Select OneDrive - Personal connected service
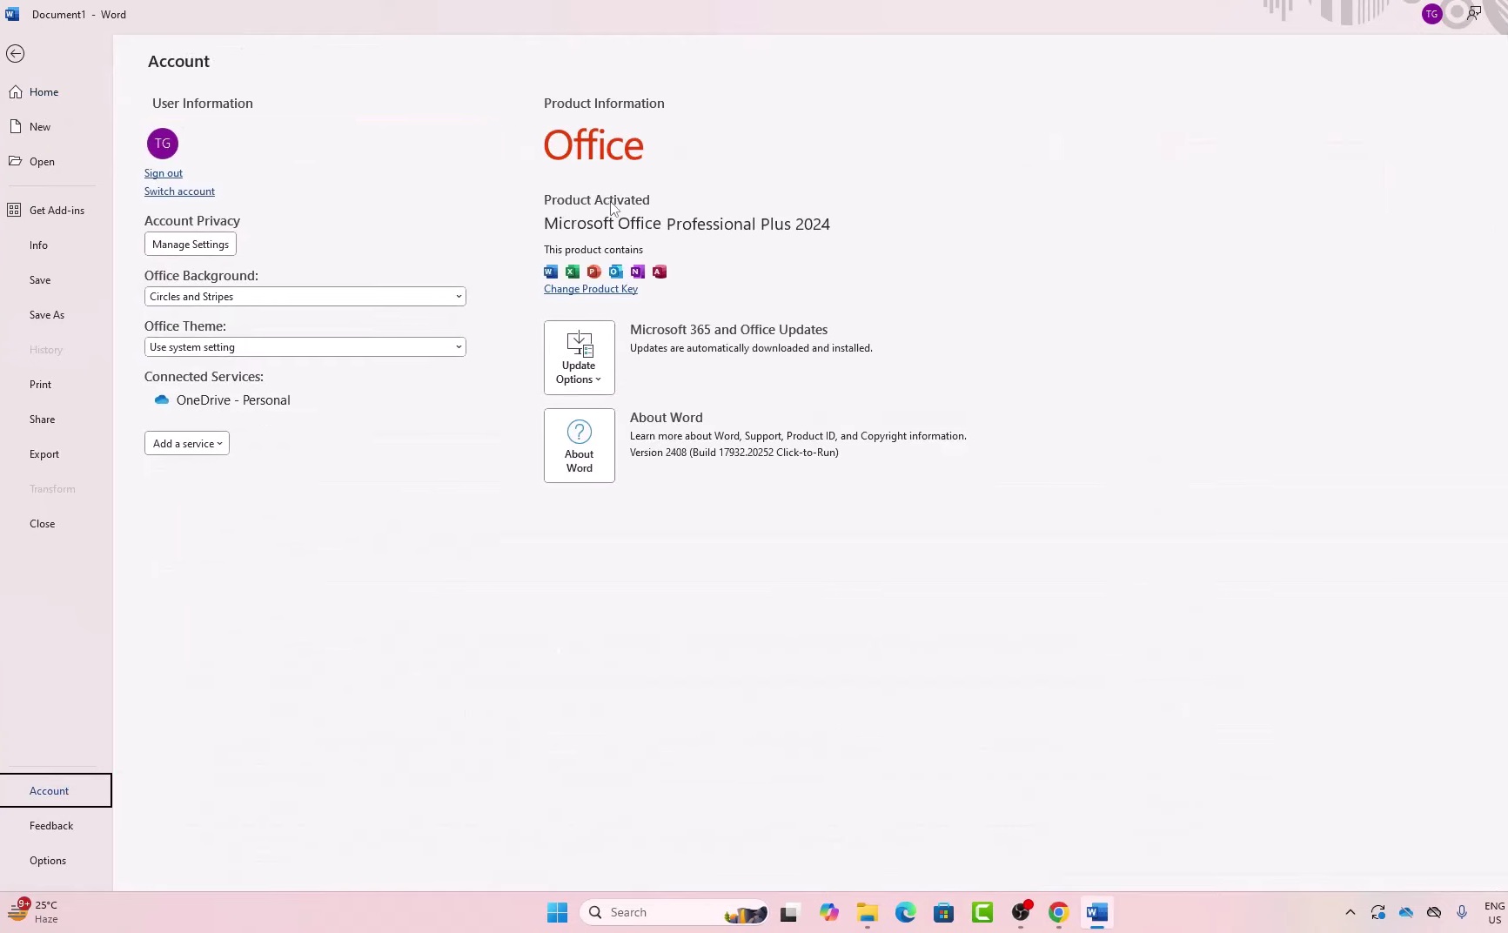The image size is (1508, 933). (233, 400)
